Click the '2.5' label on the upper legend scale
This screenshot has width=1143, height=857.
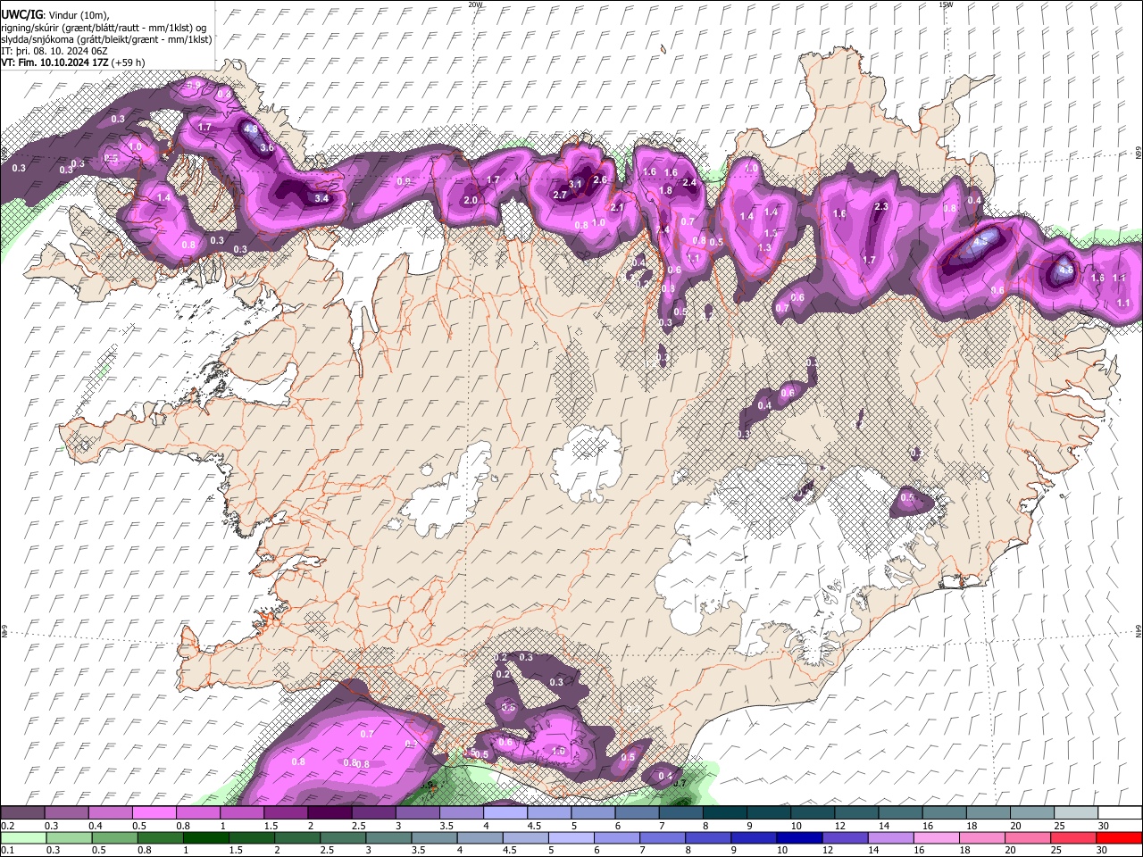357,826
